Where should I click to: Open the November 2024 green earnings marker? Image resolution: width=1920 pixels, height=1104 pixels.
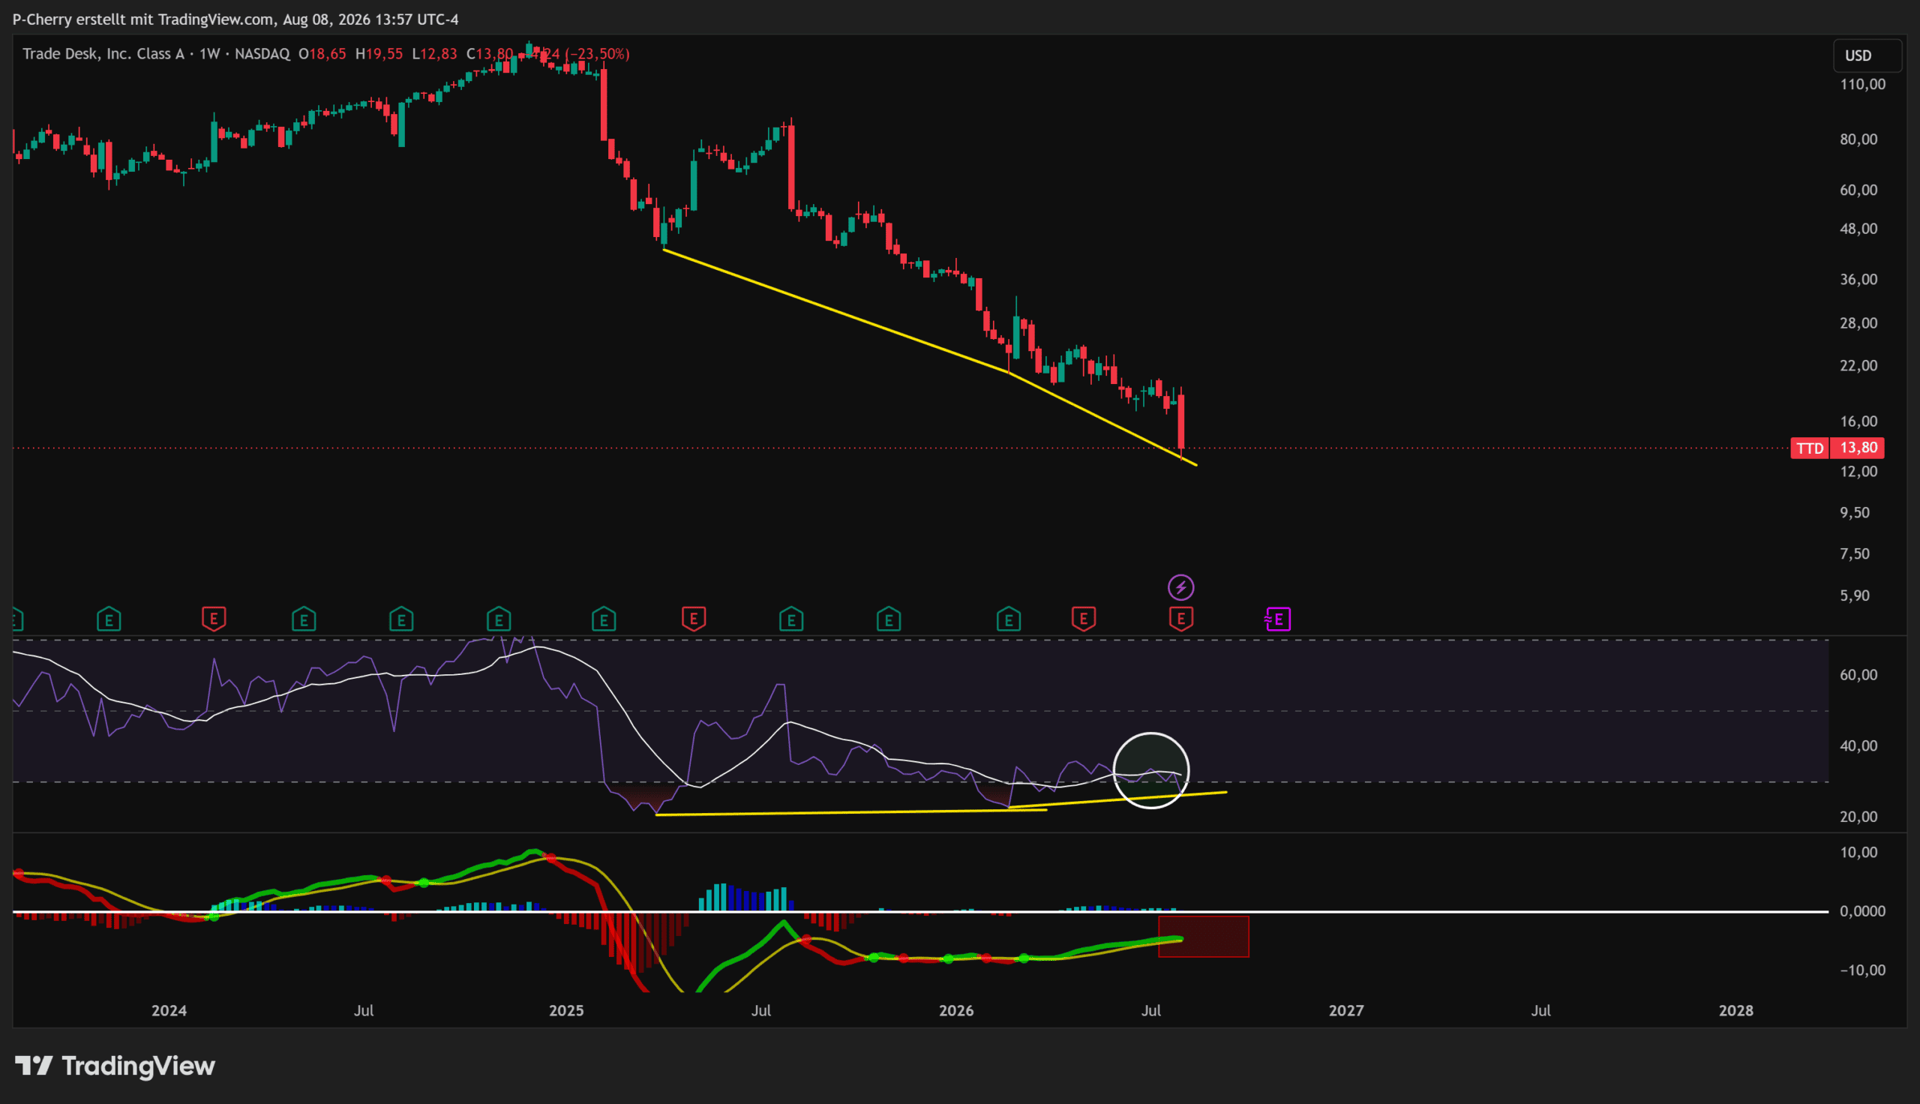[499, 619]
